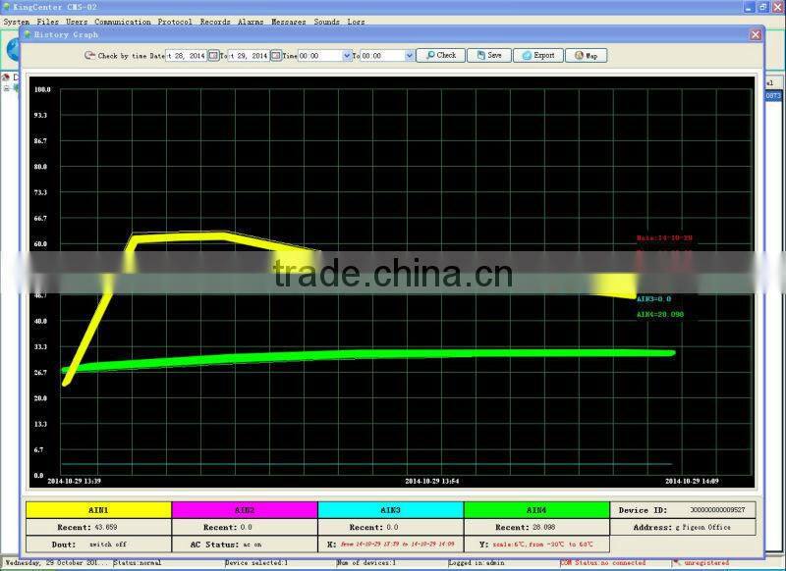The width and height of the screenshot is (786, 571).
Task: Open the Alarms menu
Action: 250,21
